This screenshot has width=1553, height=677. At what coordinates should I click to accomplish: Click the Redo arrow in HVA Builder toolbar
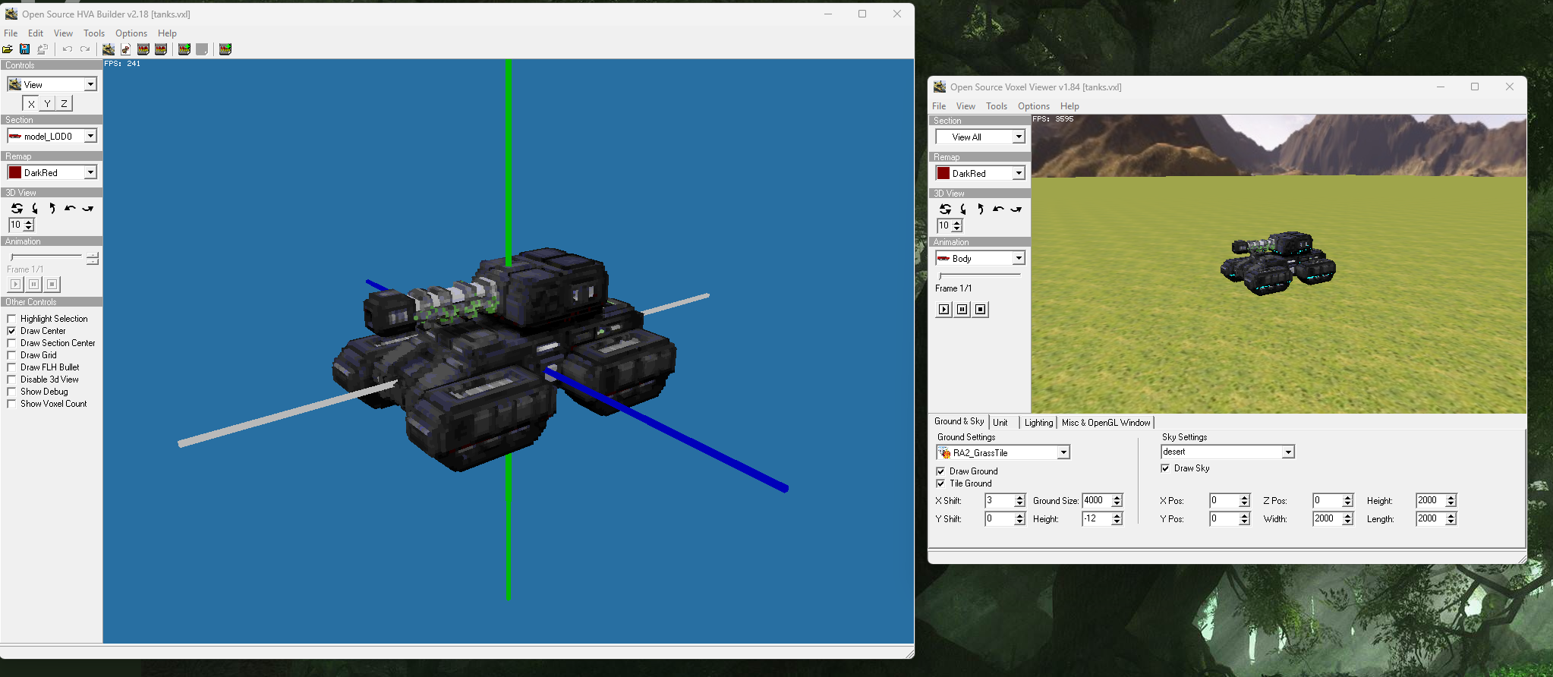pyautogui.click(x=85, y=49)
